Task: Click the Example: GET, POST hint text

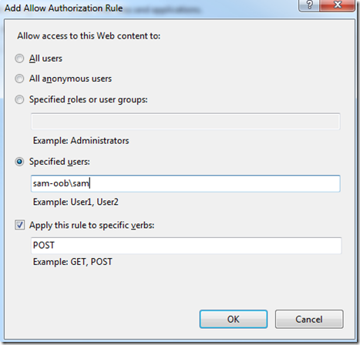Action: pos(72,262)
